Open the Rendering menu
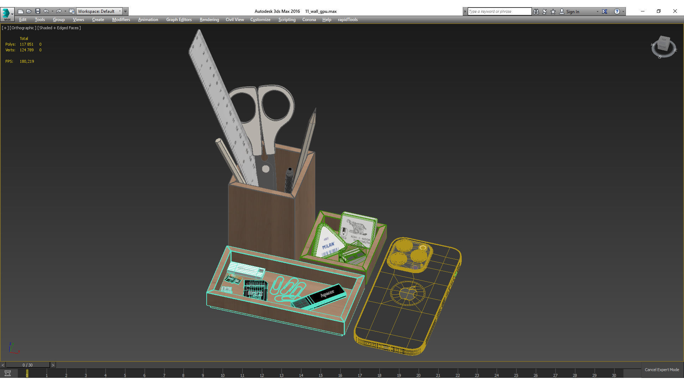Viewport: 684px width, 385px height. click(209, 20)
